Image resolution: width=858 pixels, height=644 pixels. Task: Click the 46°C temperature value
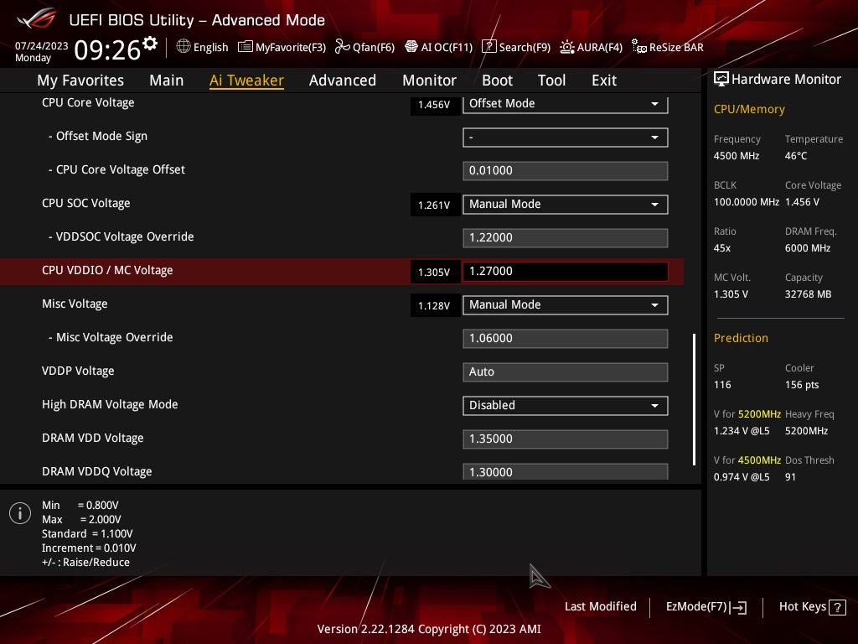[x=796, y=156]
